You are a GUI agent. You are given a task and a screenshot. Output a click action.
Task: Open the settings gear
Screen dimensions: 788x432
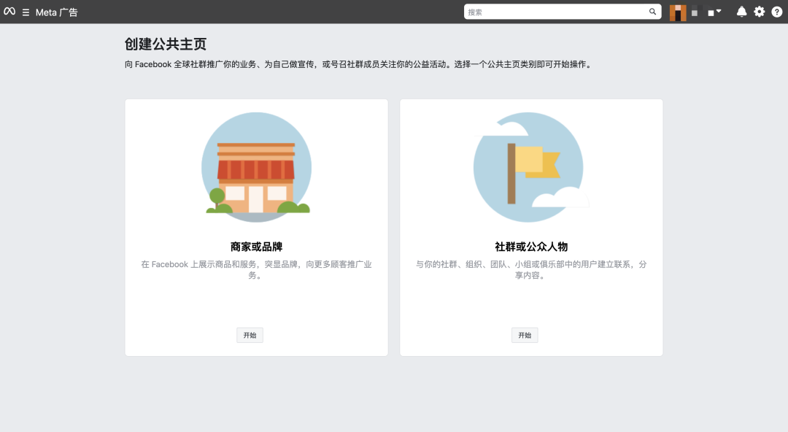[759, 12]
